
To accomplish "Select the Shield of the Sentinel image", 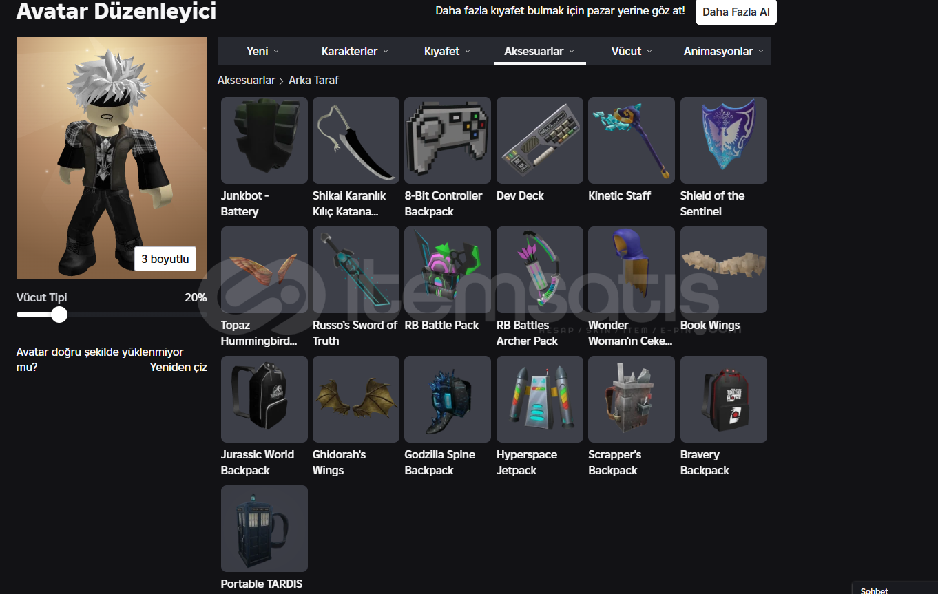I will tap(724, 140).
